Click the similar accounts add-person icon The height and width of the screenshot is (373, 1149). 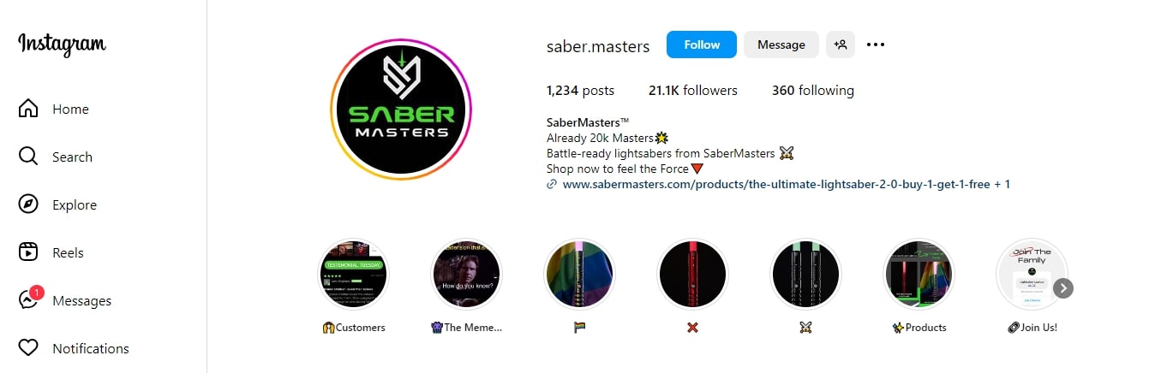pyautogui.click(x=841, y=44)
